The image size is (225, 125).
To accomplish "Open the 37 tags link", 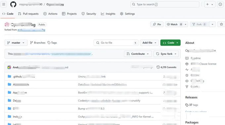I will (x=192, y=105).
